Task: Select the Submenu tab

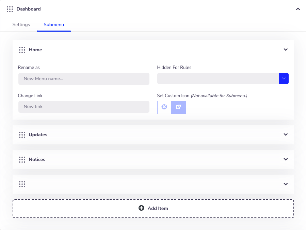Action: 54,24
